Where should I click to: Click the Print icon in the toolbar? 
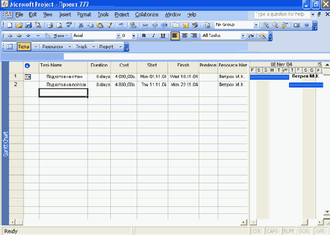(50, 25)
